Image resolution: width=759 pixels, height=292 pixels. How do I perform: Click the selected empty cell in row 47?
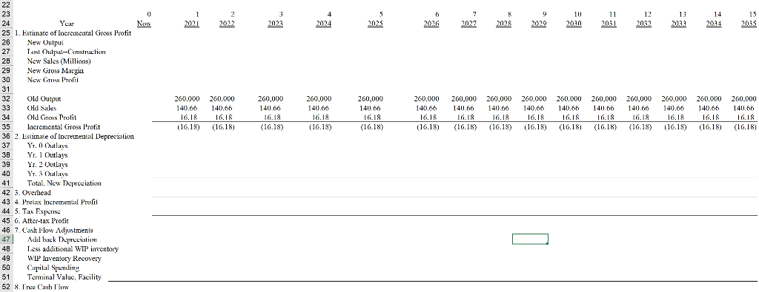tap(530, 240)
